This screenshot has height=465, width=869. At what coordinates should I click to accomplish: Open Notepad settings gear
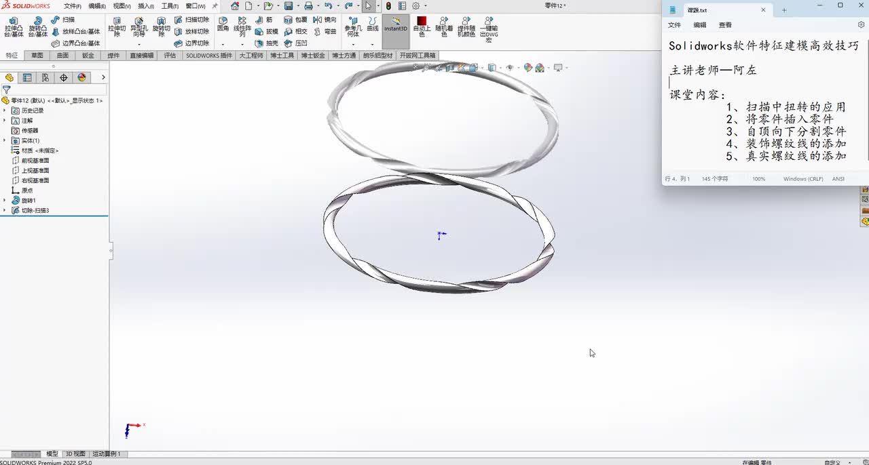(x=862, y=25)
